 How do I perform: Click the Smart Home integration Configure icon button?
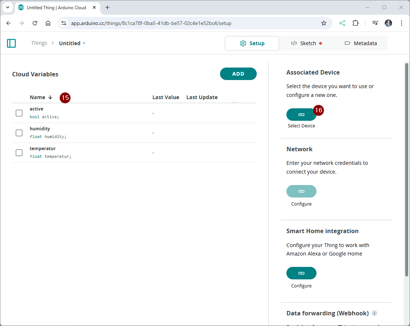(301, 273)
